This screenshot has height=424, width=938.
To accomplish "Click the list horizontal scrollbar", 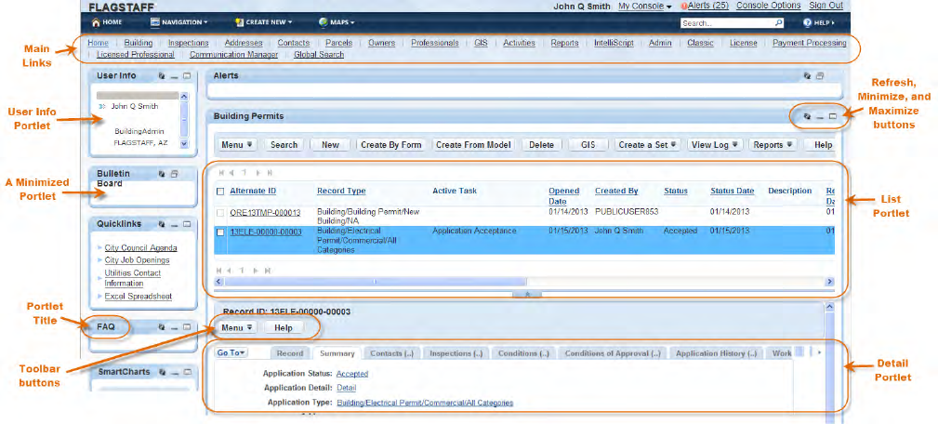I will tap(524, 281).
